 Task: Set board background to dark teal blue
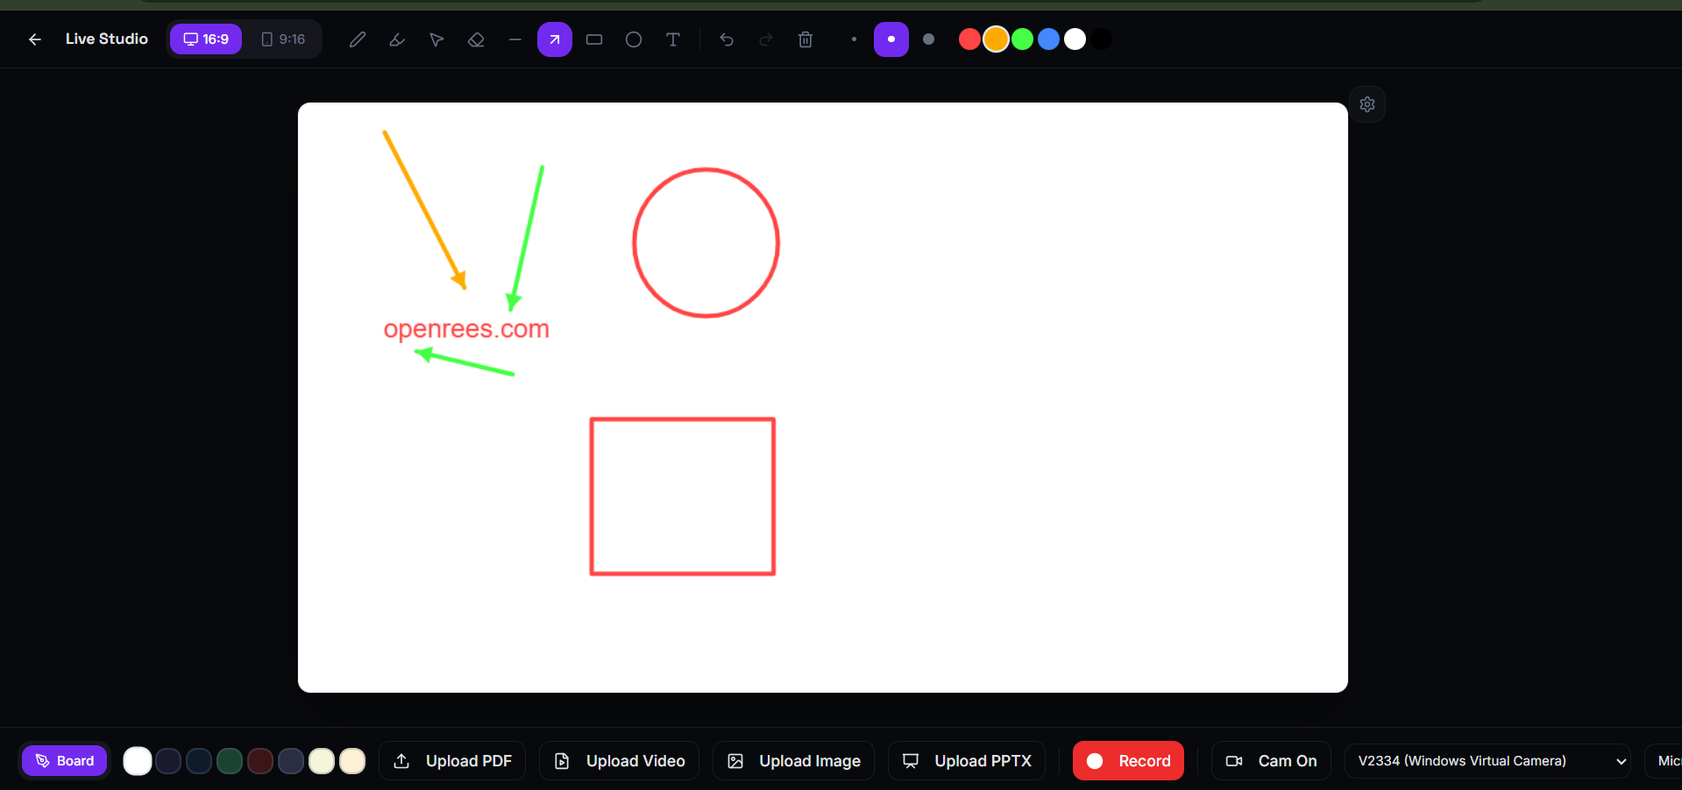coord(199,761)
